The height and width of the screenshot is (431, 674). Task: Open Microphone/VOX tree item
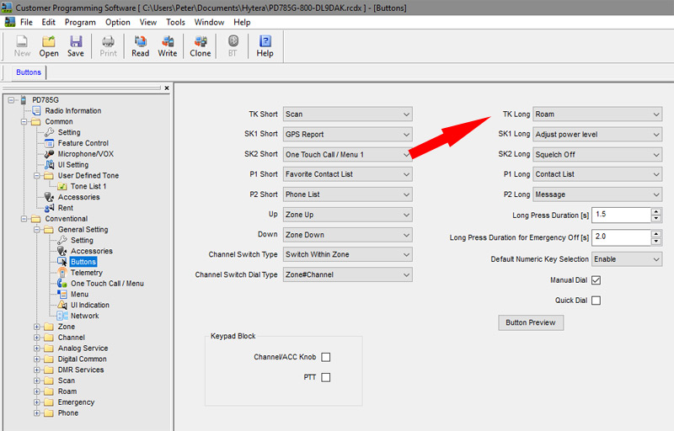pyautogui.click(x=86, y=154)
